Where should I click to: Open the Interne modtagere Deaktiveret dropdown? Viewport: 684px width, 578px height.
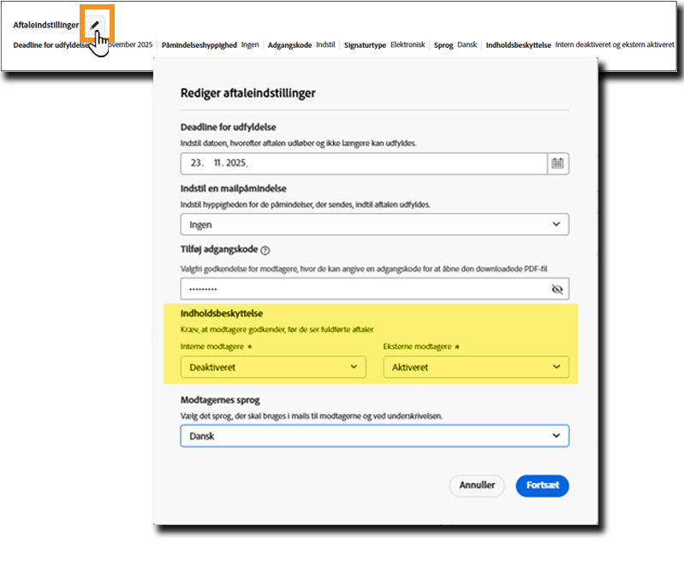tap(273, 367)
